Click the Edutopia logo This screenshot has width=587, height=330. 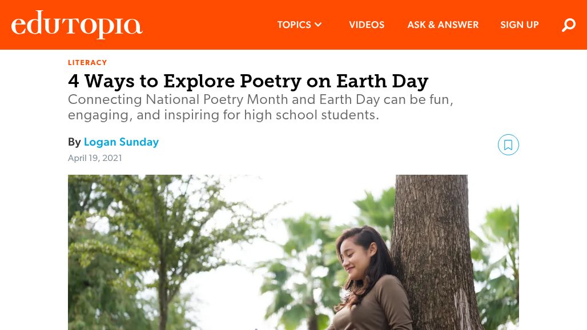pyautogui.click(x=77, y=25)
